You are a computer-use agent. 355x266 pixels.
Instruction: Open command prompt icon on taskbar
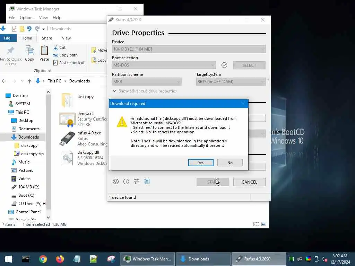pyautogui.click(x=26, y=259)
